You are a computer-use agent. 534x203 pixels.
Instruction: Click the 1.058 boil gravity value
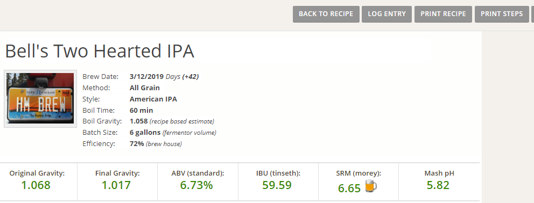pyautogui.click(x=138, y=121)
